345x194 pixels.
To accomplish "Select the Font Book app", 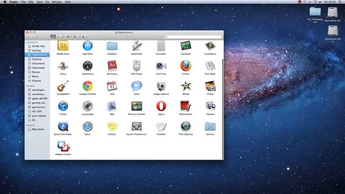I will click(210, 66).
